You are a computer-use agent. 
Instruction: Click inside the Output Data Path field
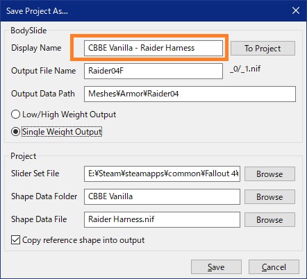[x=190, y=94]
